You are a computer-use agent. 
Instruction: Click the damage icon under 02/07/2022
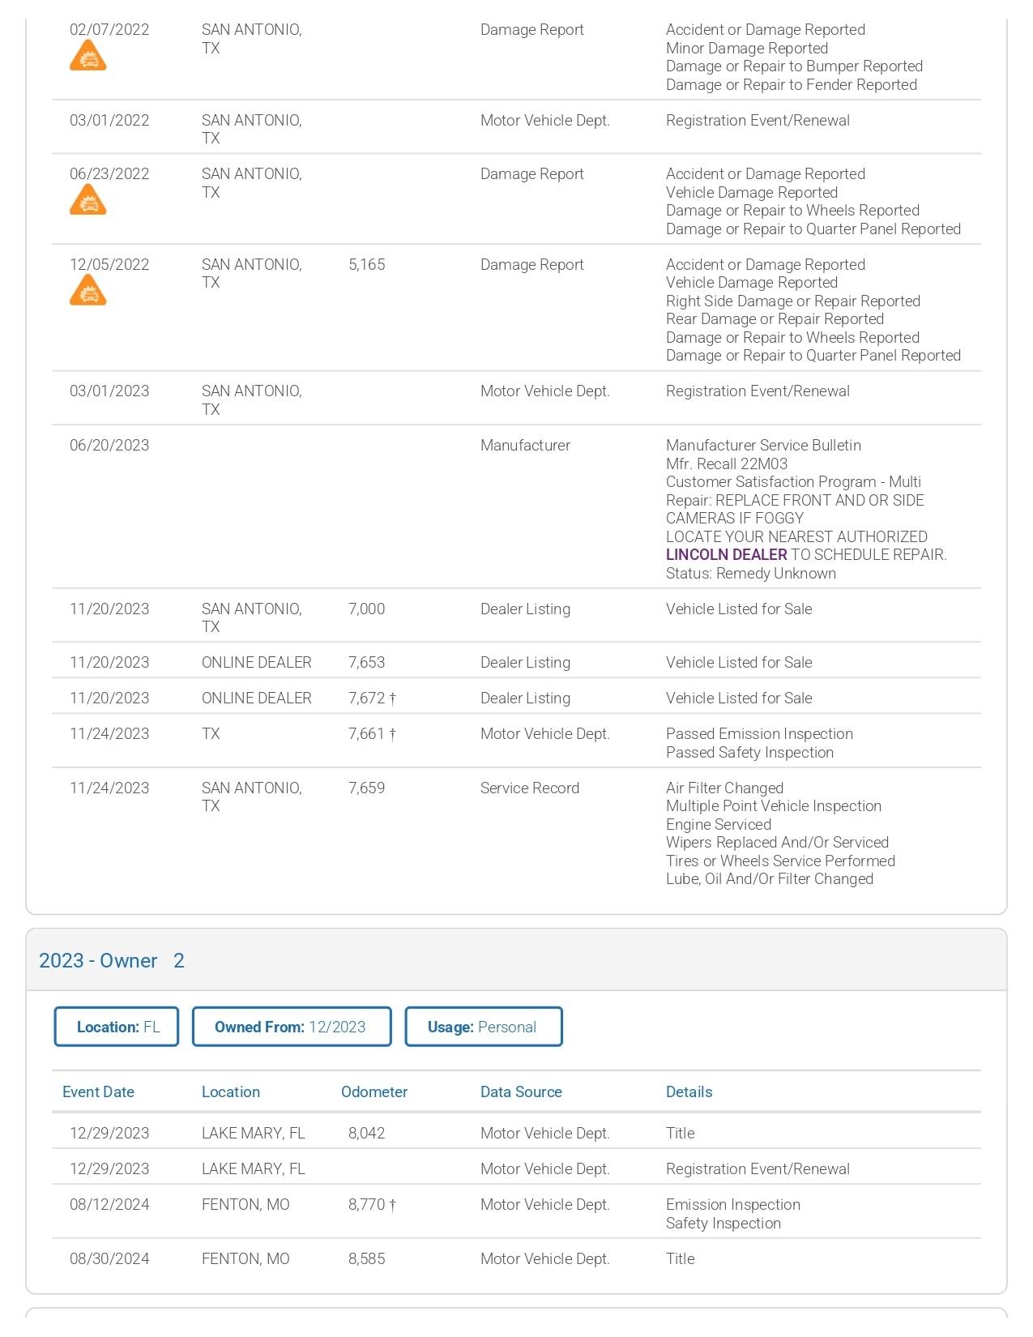88,58
